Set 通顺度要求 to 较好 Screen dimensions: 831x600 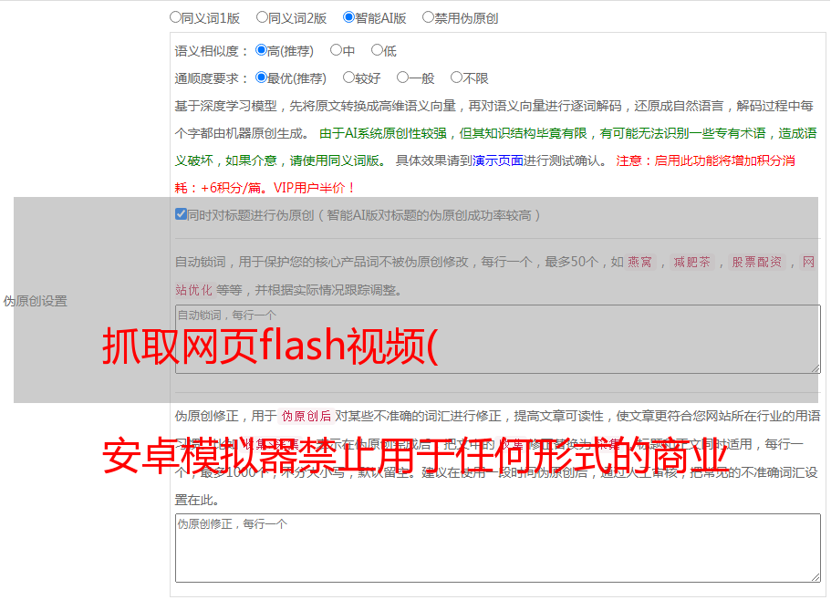tap(348, 78)
